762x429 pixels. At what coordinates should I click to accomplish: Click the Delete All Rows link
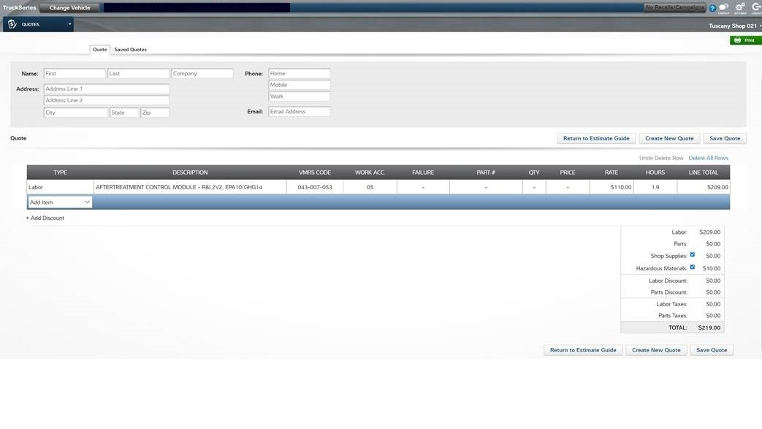coord(708,157)
